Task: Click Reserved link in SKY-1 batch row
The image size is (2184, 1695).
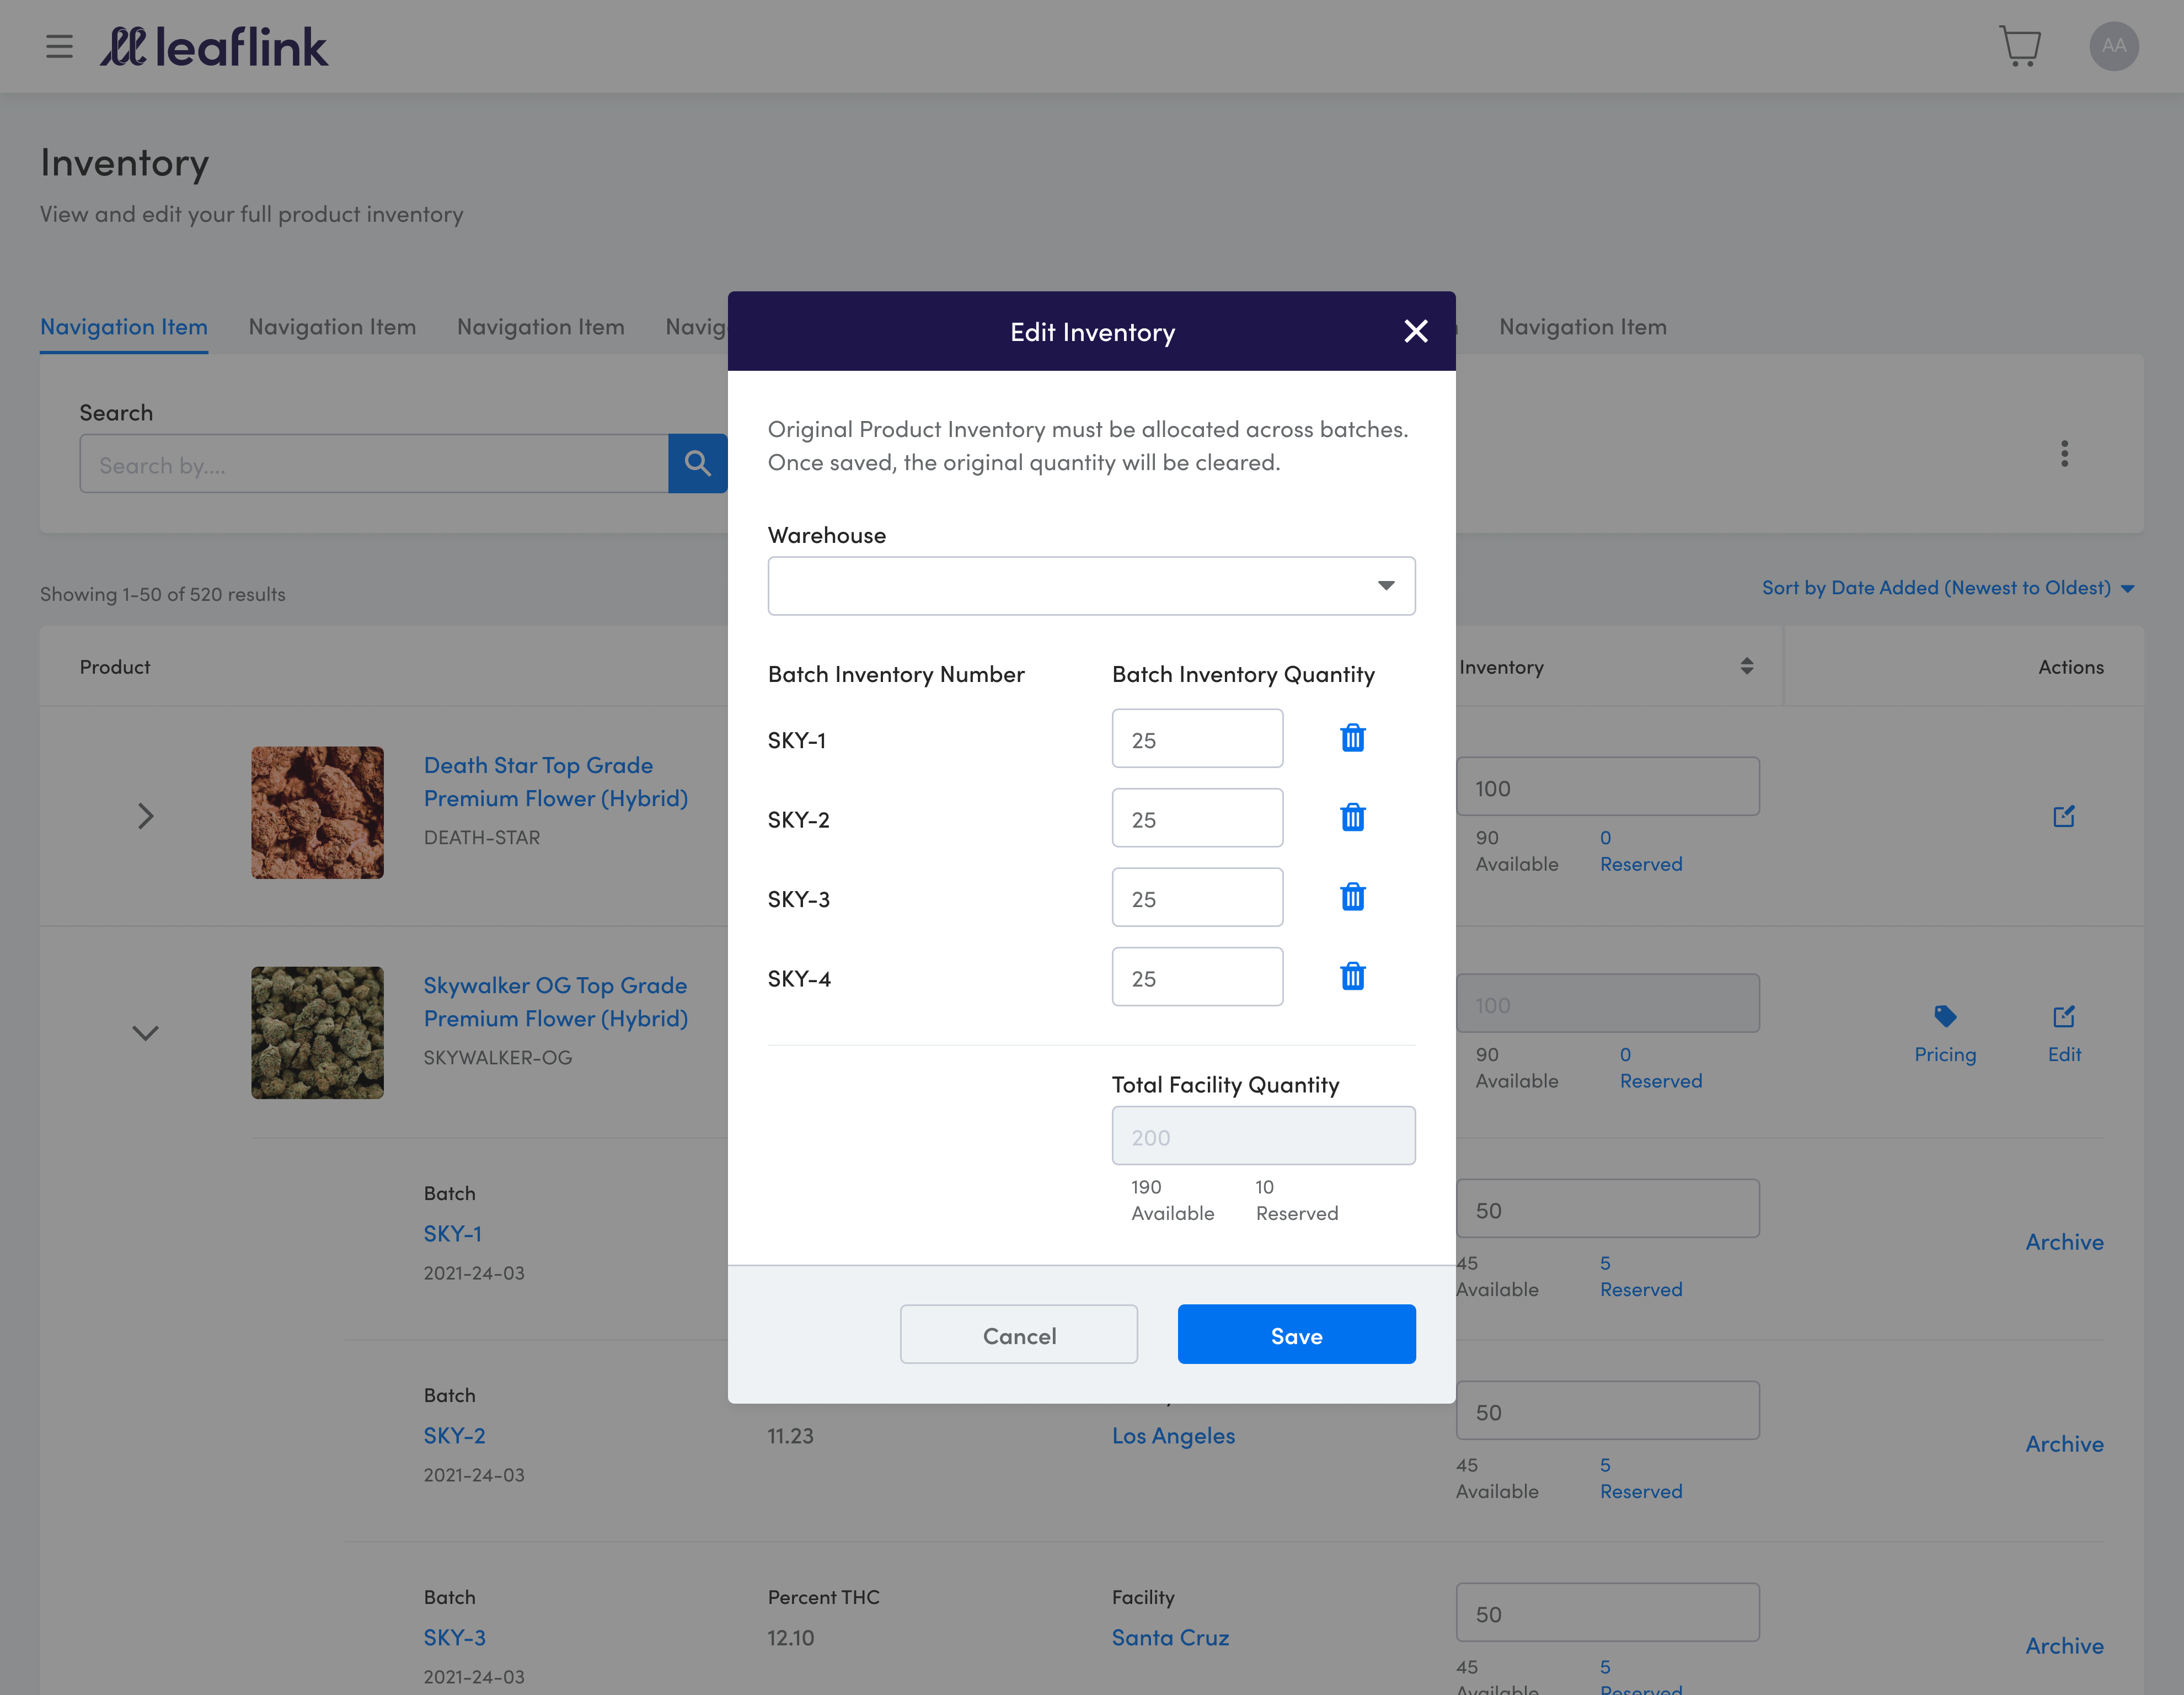Action: (1641, 1290)
